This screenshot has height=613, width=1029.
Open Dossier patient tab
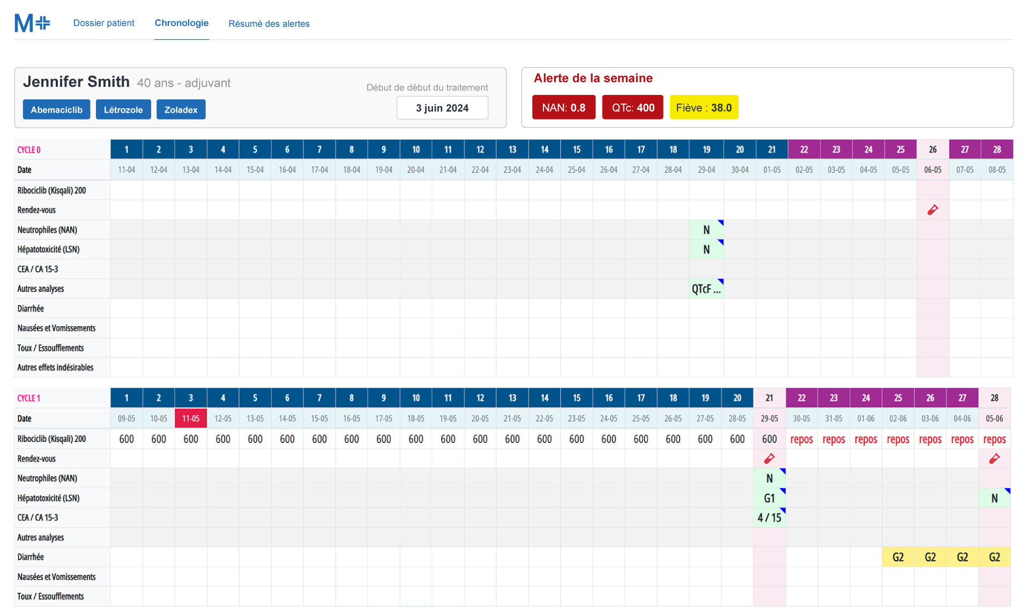click(x=103, y=23)
